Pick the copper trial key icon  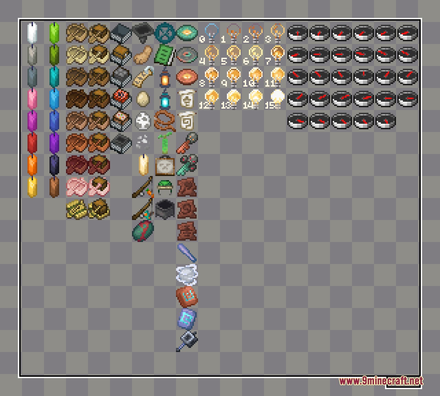pos(187,142)
